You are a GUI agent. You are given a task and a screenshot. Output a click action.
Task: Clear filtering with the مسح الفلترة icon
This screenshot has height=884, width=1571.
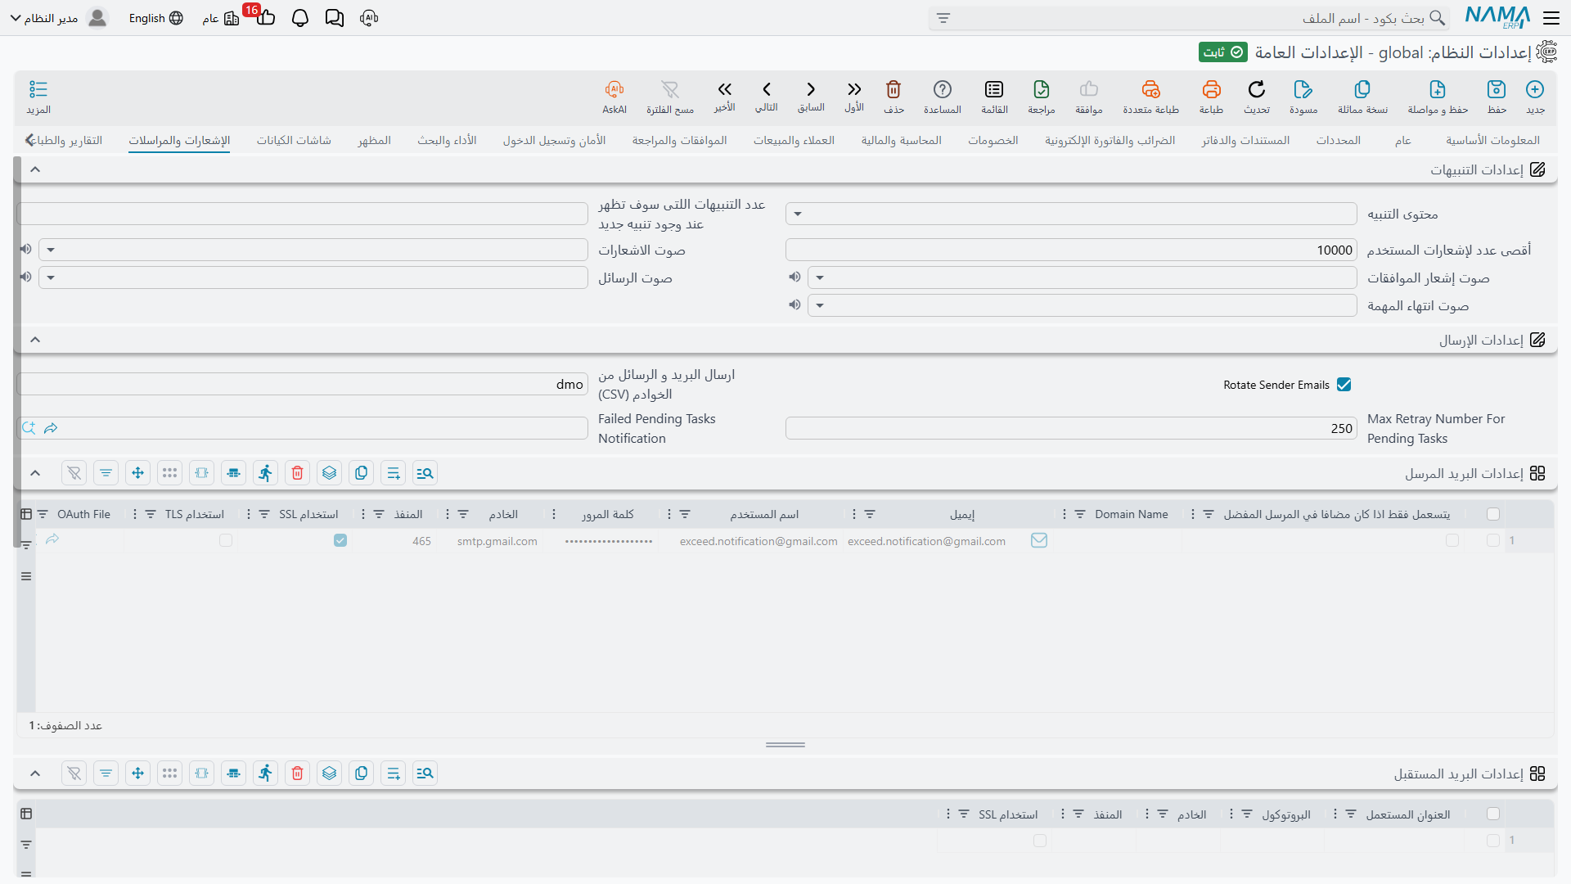(670, 89)
